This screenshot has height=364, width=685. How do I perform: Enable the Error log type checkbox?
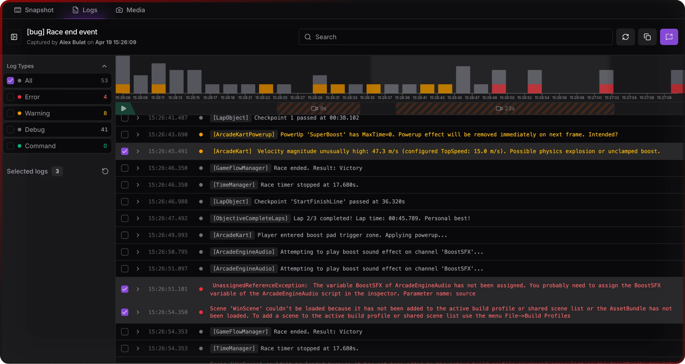(x=11, y=97)
